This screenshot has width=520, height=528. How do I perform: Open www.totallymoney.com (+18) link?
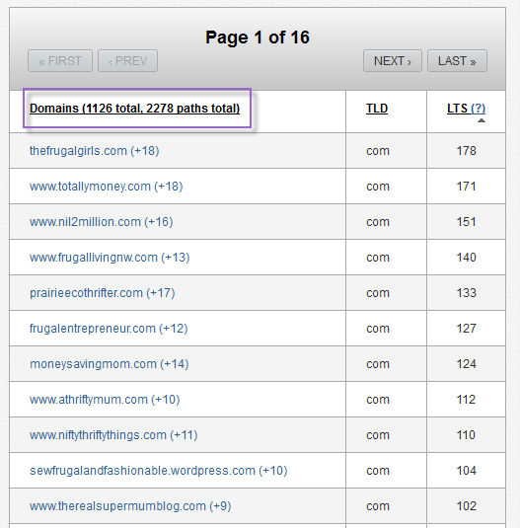[106, 187]
